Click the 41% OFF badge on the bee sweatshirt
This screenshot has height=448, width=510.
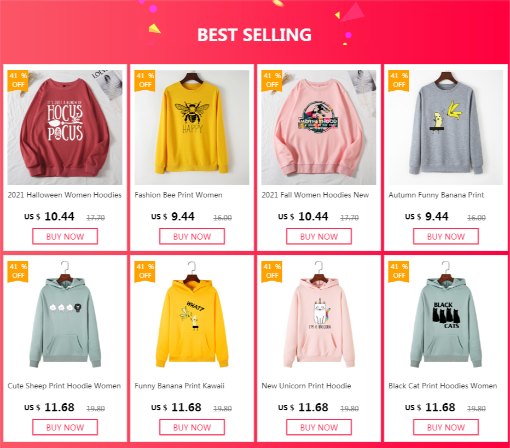click(145, 80)
